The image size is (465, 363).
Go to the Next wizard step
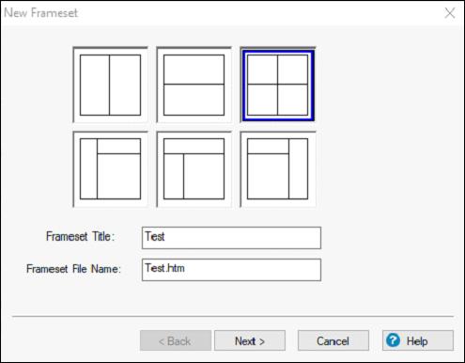point(250,340)
